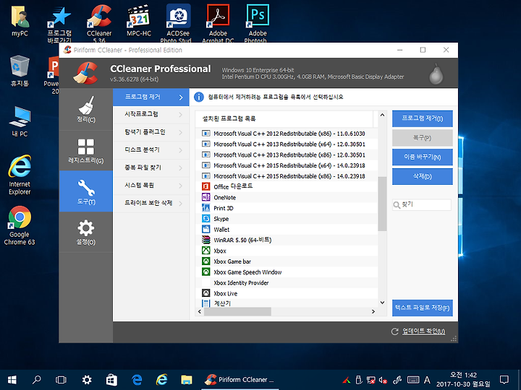Click the 업데이트 확인(U) link

click(423, 331)
